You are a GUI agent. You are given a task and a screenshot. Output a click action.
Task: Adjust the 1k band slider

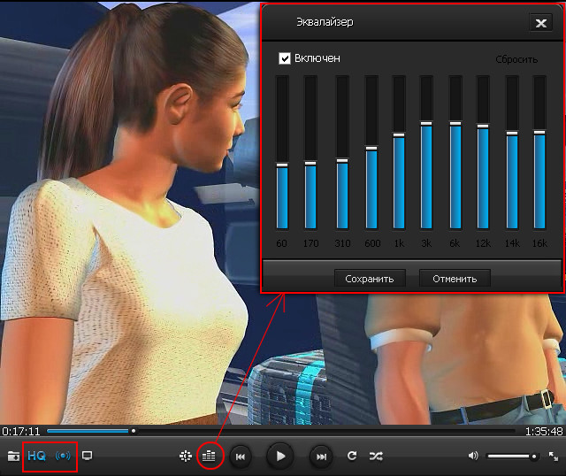[x=399, y=152]
